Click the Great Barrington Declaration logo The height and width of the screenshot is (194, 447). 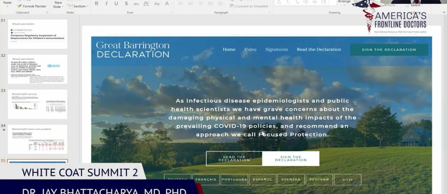pyautogui.click(x=133, y=50)
